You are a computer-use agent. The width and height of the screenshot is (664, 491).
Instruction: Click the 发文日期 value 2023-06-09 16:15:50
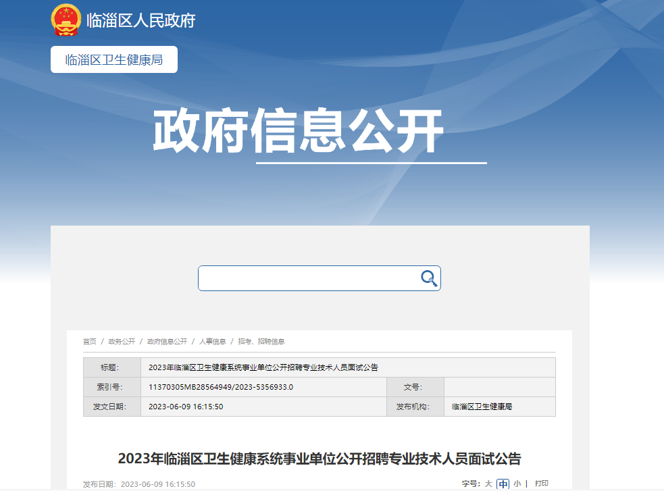click(x=186, y=407)
